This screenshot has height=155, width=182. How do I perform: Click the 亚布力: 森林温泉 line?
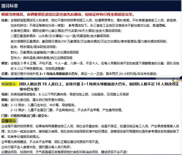coord(42,58)
